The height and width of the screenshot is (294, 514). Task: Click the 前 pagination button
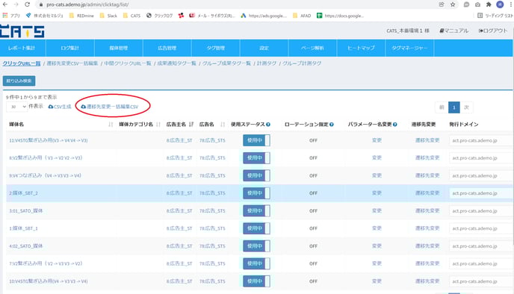pyautogui.click(x=442, y=107)
